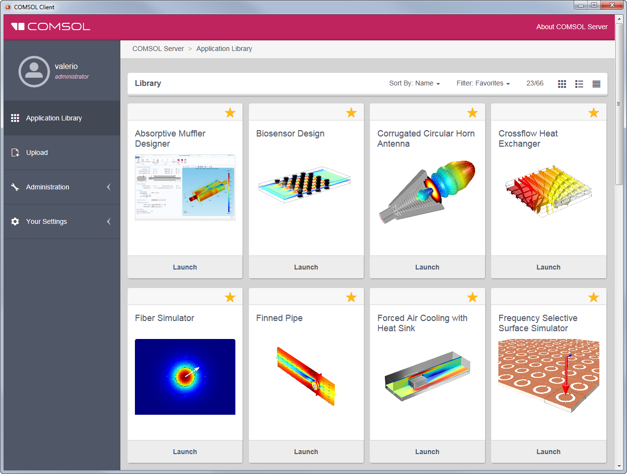Switch to compact list view icon
Viewport: 627px width, 474px height.
[596, 84]
